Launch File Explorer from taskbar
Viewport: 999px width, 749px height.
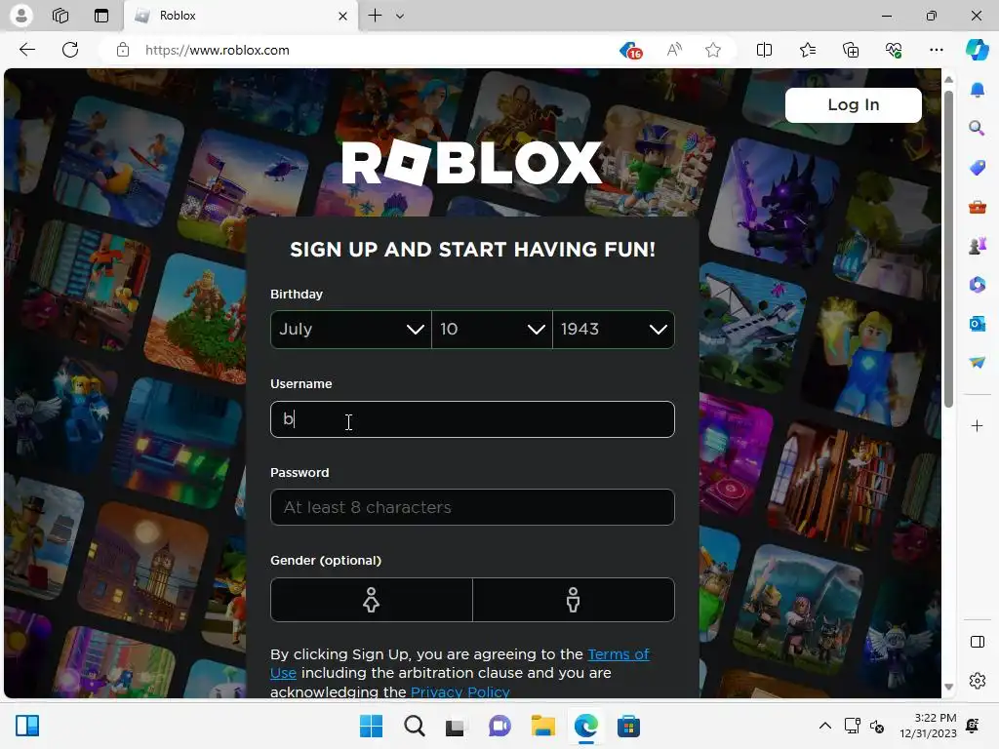542,726
